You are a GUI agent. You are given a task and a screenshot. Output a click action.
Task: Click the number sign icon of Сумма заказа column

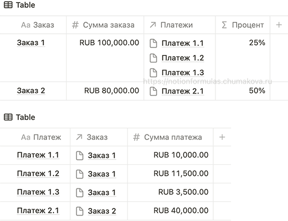click(75, 25)
